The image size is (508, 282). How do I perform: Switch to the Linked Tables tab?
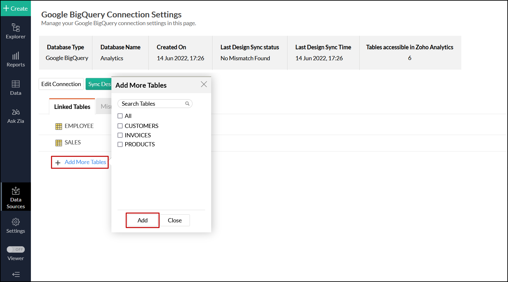(72, 107)
